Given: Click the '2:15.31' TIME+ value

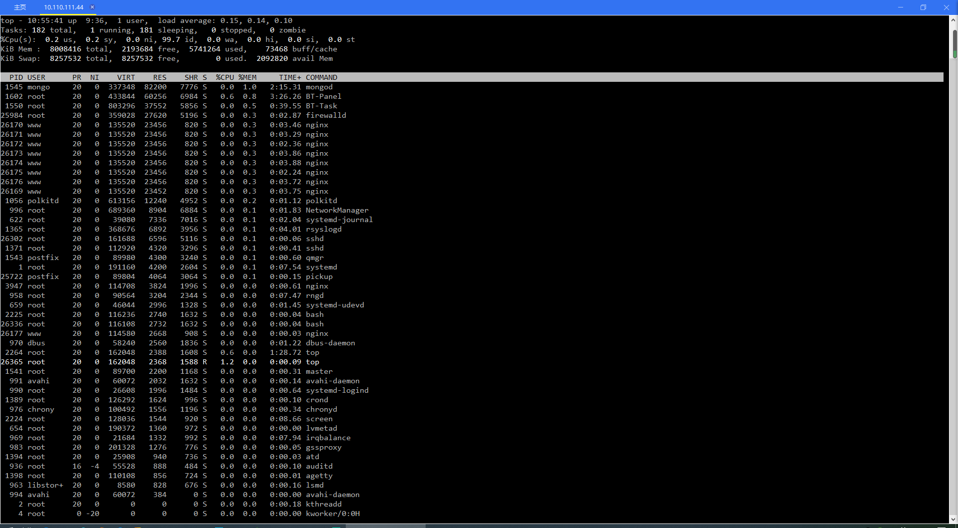Looking at the screenshot, I should pos(285,87).
